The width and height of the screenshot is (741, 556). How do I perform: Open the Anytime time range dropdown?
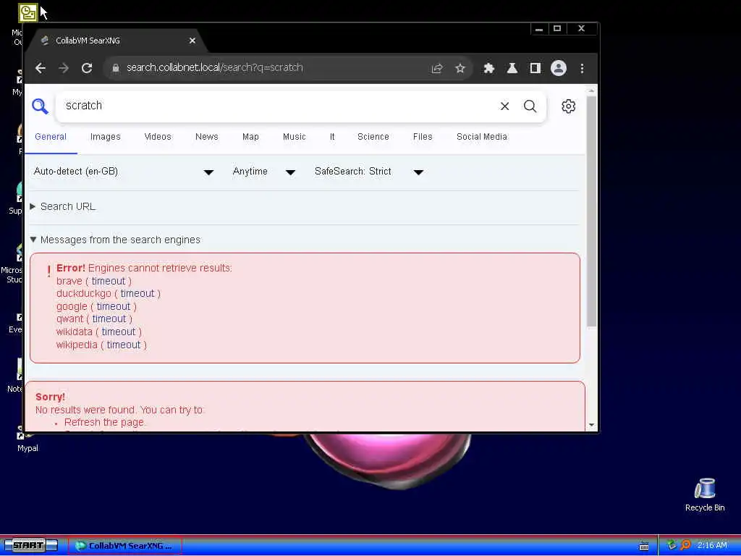pyautogui.click(x=263, y=172)
